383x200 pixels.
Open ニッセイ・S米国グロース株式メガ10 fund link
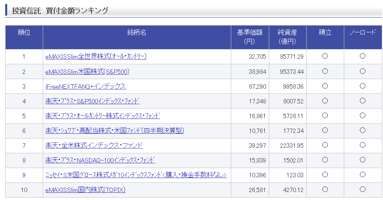136,175
